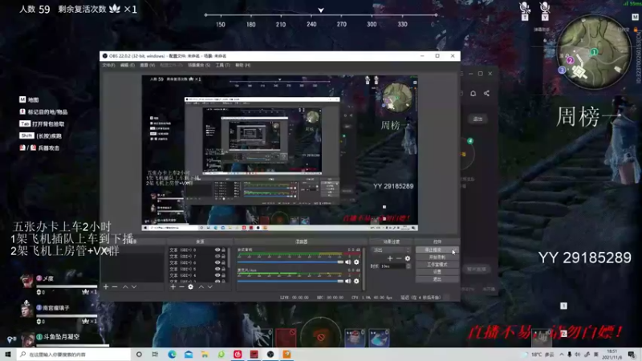Enable 工作室模式 studio mode
This screenshot has height=361, width=642.
[437, 265]
